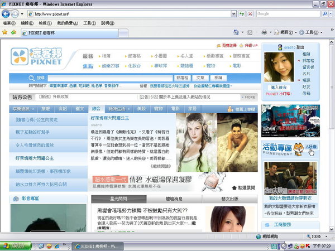335x251 pixels.
Task: Open 相簿 in the 服務 row
Action: 105,56
